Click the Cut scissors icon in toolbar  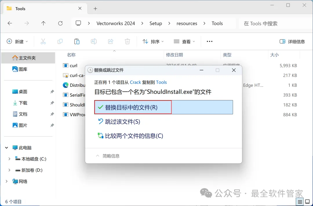[x=43, y=41]
